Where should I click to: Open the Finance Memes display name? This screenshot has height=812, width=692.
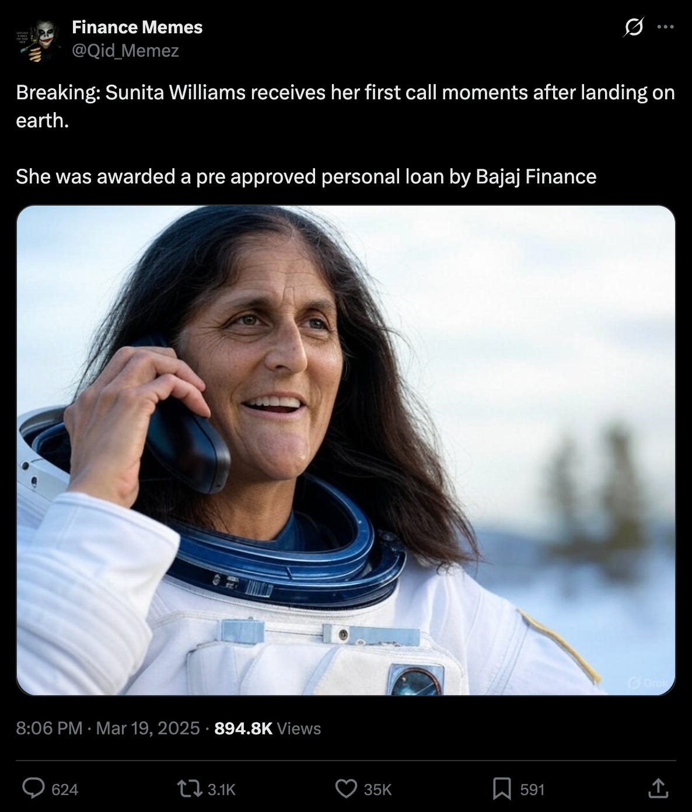pyautogui.click(x=137, y=27)
